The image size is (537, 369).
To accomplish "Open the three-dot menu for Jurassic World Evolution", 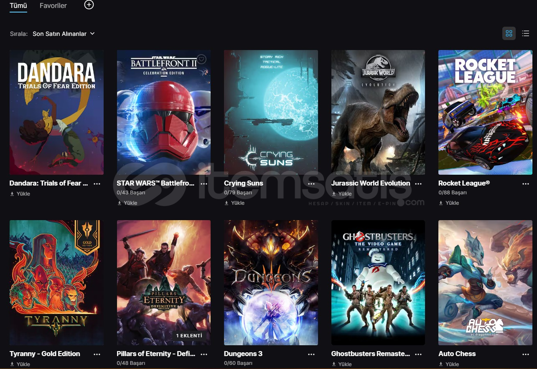I will tap(418, 183).
